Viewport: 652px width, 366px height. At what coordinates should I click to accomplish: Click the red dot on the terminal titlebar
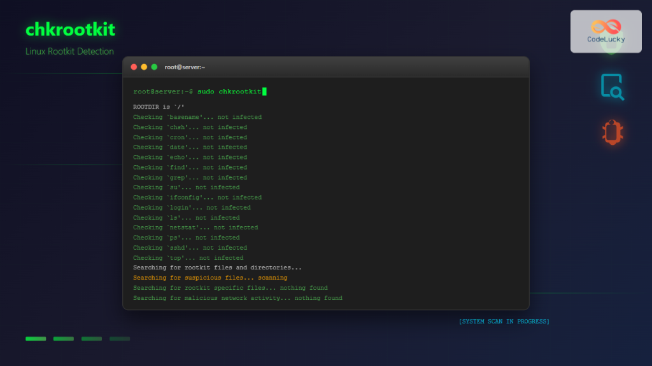[x=134, y=66]
